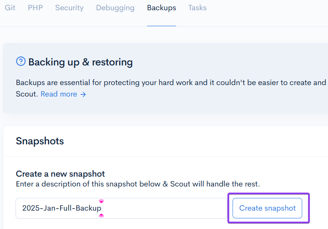The image size is (328, 229).
Task: Follow the Read more link
Action: click(59, 94)
